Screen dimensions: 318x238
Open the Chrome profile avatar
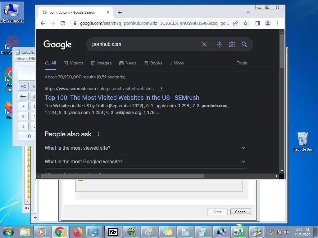point(268,23)
